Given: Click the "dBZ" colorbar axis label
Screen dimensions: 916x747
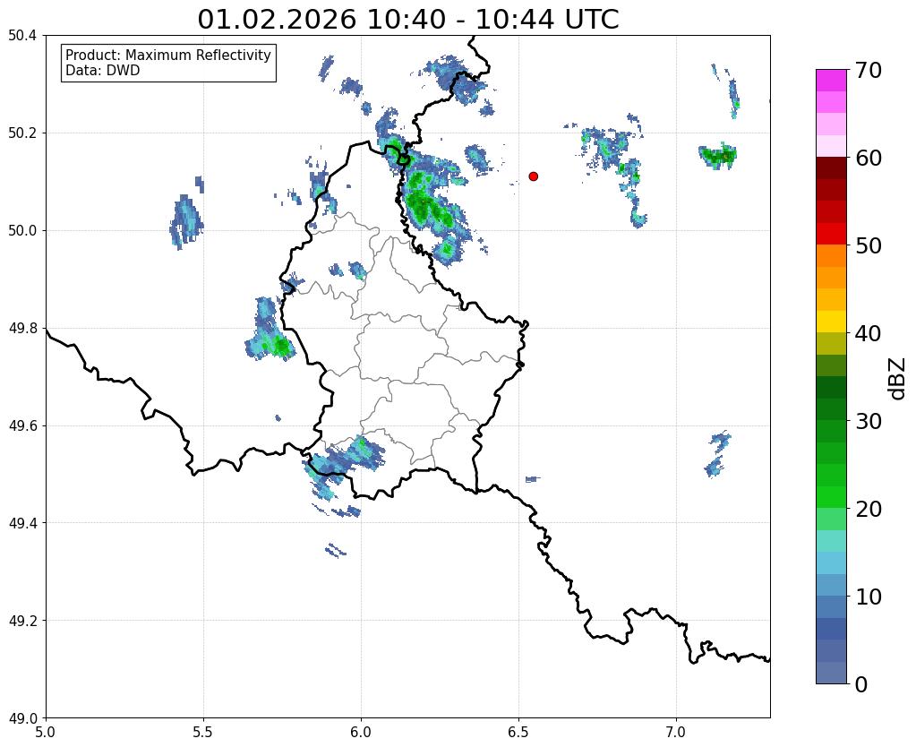Looking at the screenshot, I should (x=898, y=379).
